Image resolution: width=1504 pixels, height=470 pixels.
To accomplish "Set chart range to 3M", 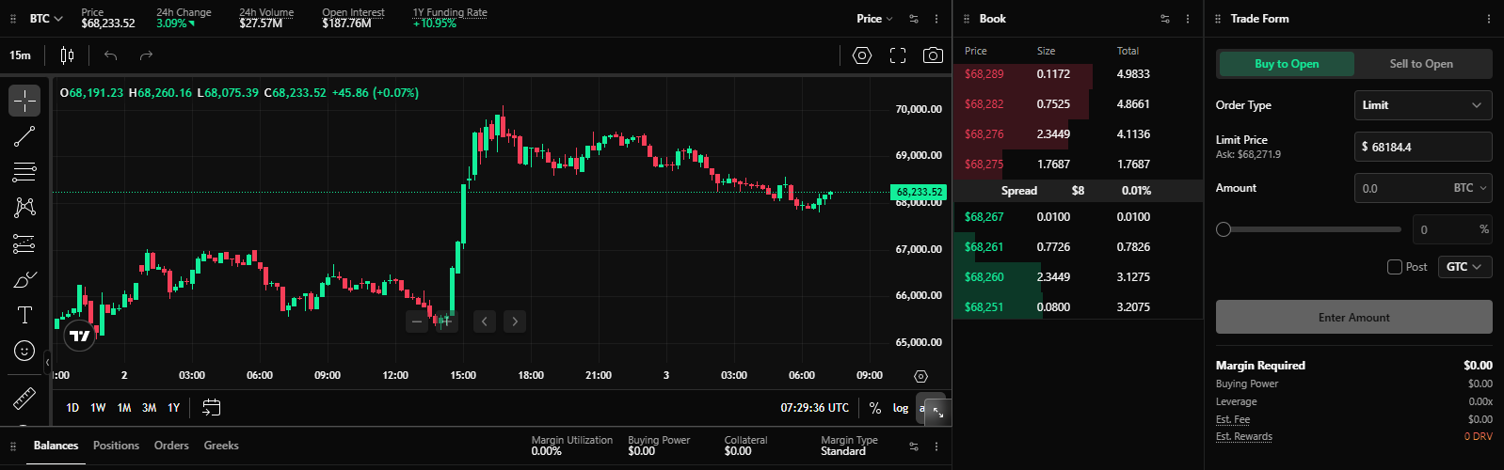I will coord(149,408).
